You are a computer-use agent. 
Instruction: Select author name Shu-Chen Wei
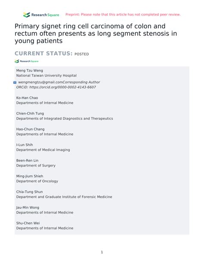[28, 223]
